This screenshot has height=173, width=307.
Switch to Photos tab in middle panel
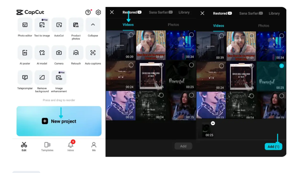coord(173,25)
